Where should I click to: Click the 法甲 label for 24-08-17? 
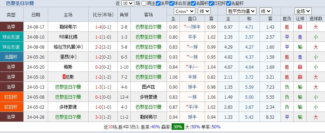[x=11, y=27]
